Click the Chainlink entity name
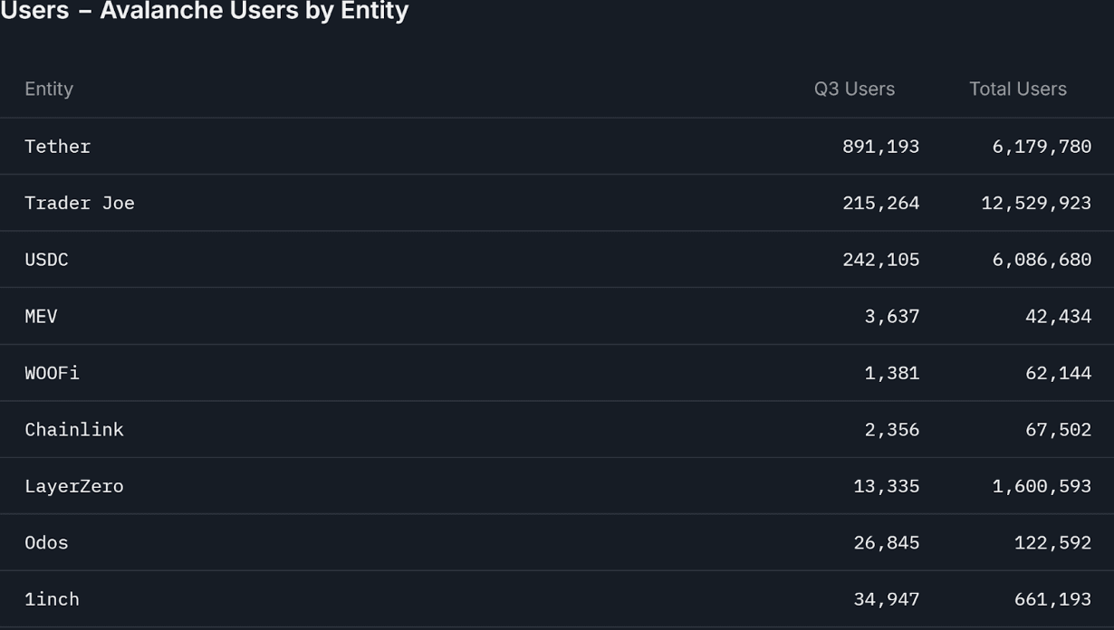This screenshot has width=1114, height=630. tap(74, 430)
